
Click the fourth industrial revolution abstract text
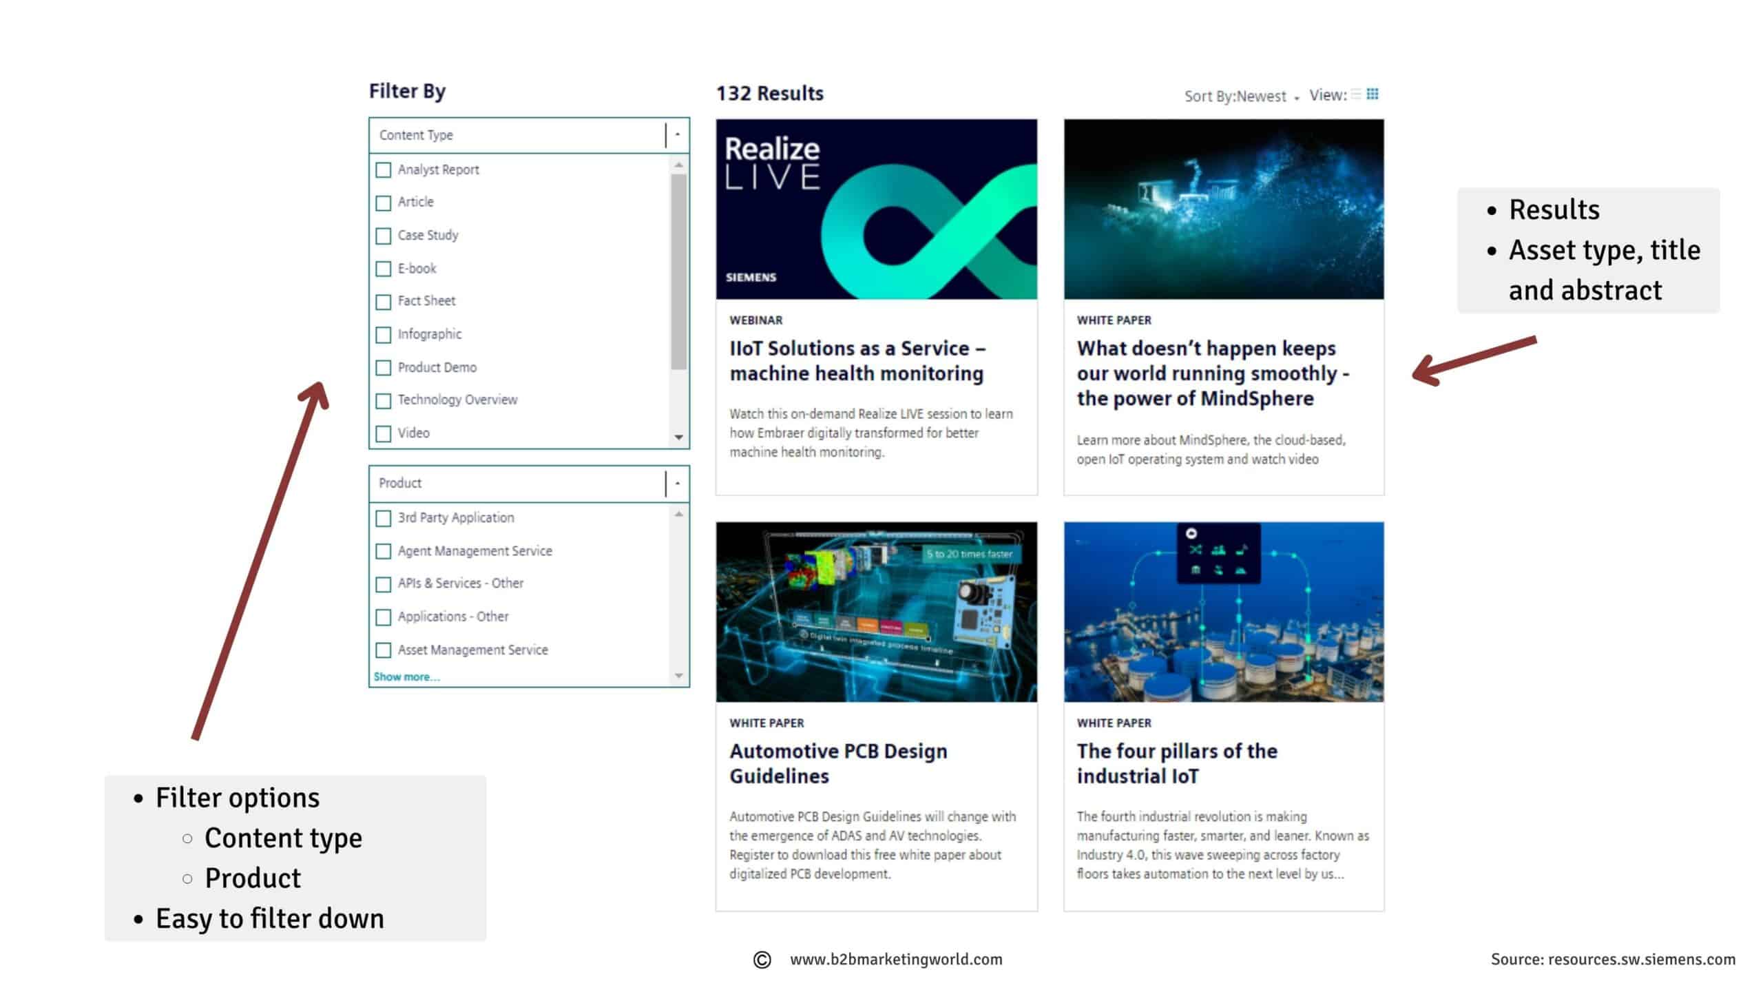[x=1222, y=845]
